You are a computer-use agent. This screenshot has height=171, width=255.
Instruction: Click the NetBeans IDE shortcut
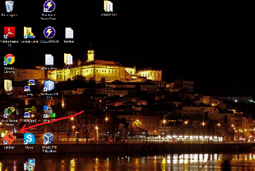[x=49, y=86]
